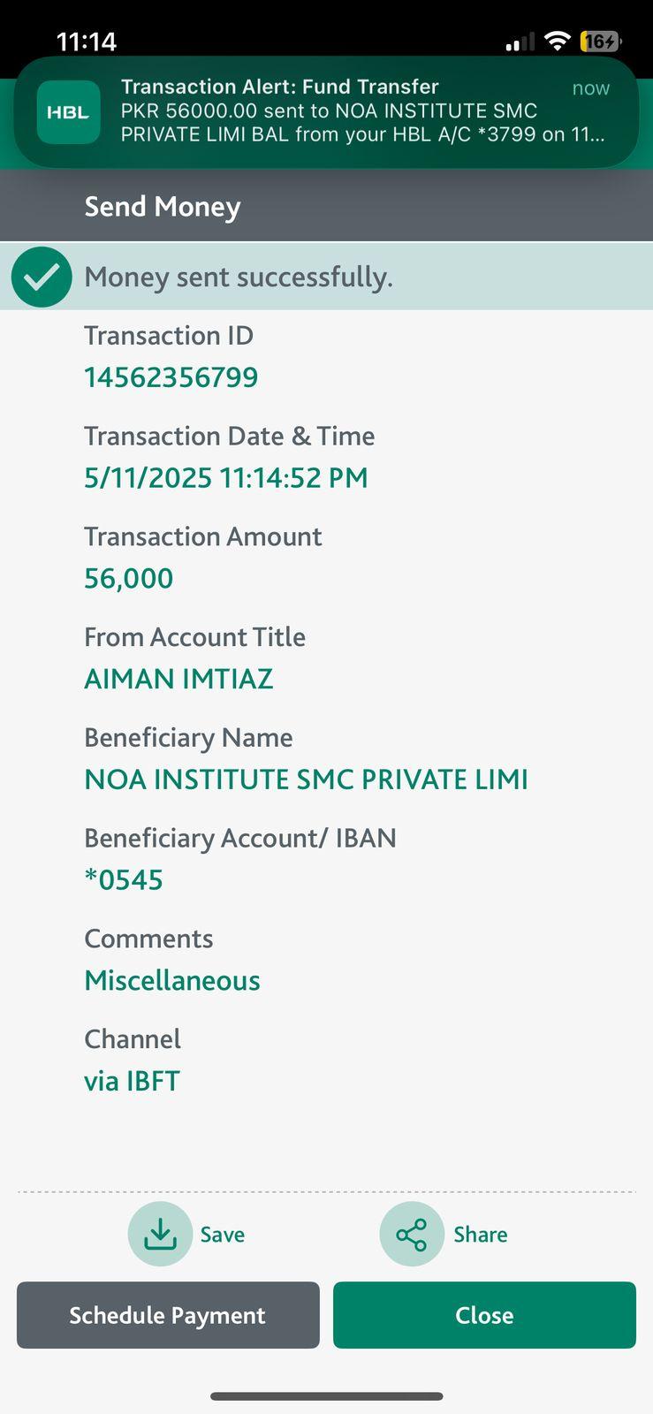This screenshot has height=1414, width=653.
Task: Select the transaction ID 14562356799
Action: tap(171, 377)
